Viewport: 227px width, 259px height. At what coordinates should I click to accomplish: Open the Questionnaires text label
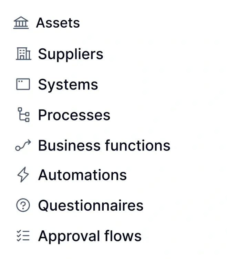pyautogui.click(x=91, y=206)
